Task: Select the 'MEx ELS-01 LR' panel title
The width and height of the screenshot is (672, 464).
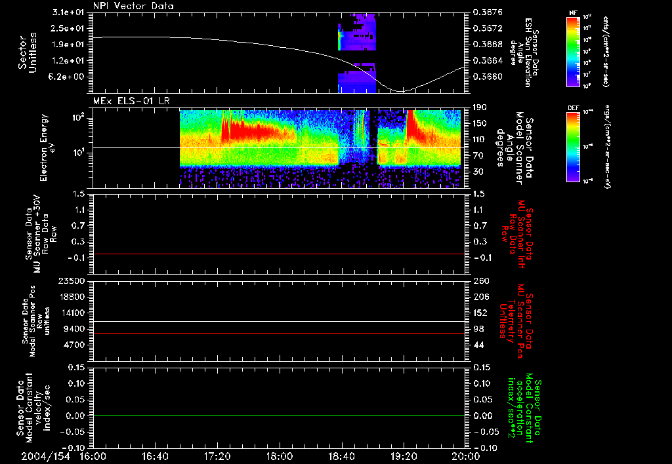Action: tap(131, 101)
